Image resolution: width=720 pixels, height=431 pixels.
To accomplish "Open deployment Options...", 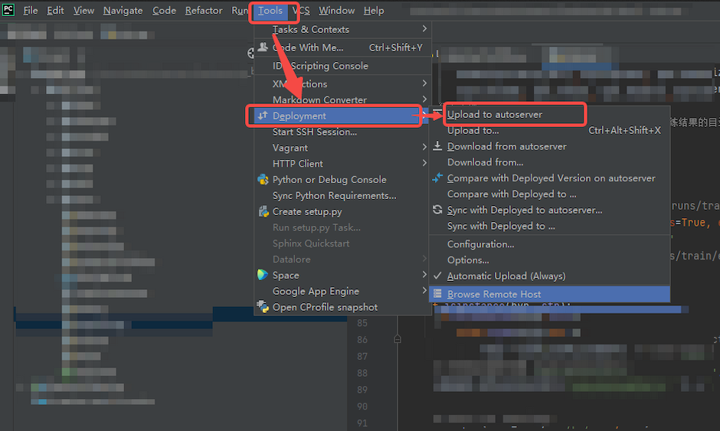I will (x=549, y=260).
